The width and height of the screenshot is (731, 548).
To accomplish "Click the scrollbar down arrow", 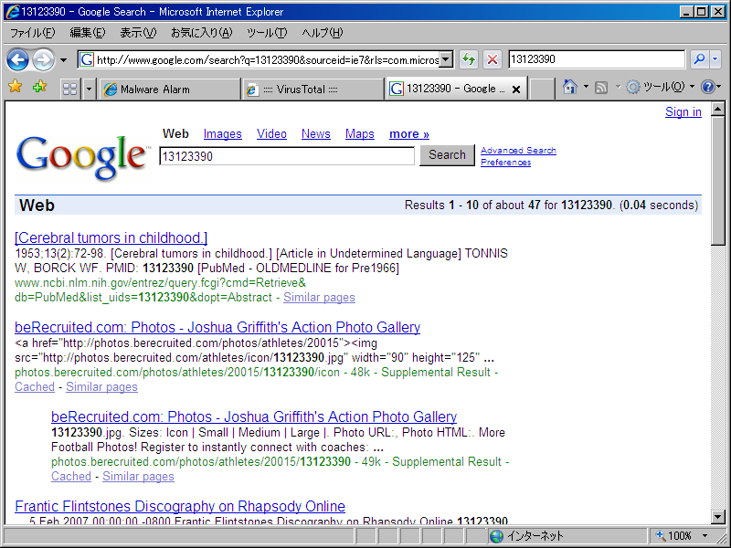I will (718, 516).
